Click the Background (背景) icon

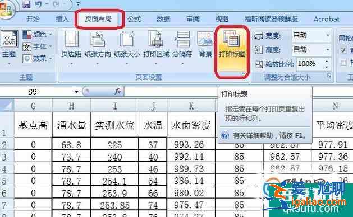pos(205,39)
